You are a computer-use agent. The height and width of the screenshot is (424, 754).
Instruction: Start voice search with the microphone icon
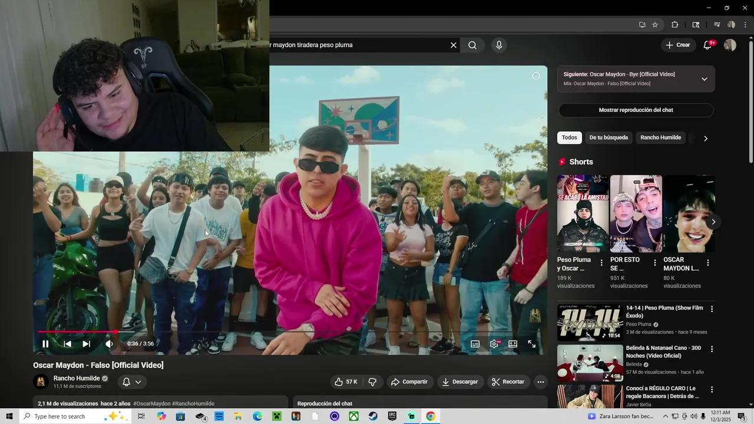tap(499, 45)
